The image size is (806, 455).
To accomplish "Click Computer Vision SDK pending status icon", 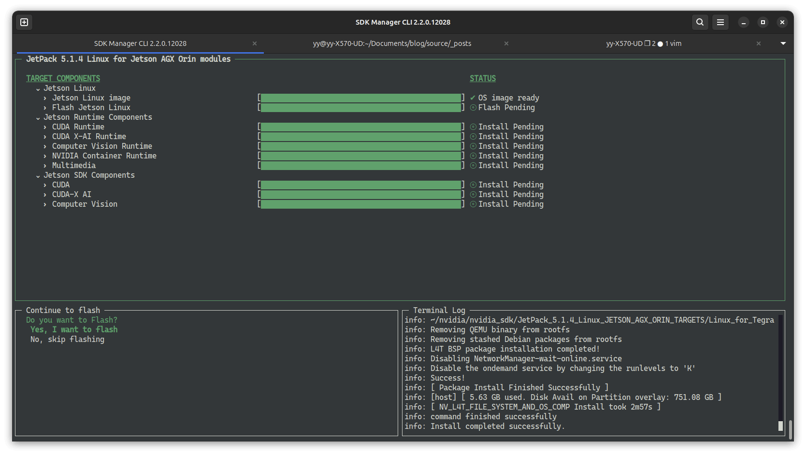I will [474, 204].
